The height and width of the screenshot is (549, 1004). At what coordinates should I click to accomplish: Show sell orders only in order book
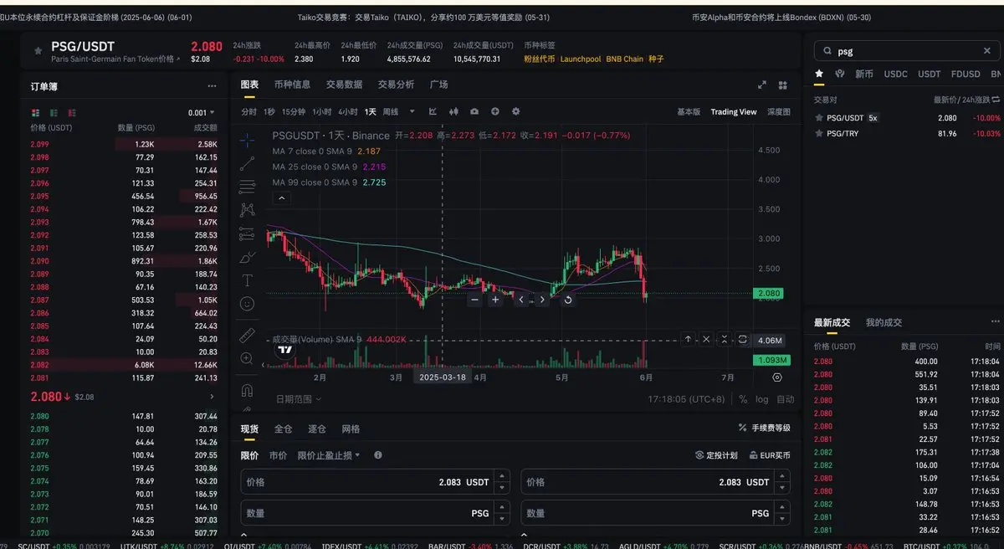[74, 112]
